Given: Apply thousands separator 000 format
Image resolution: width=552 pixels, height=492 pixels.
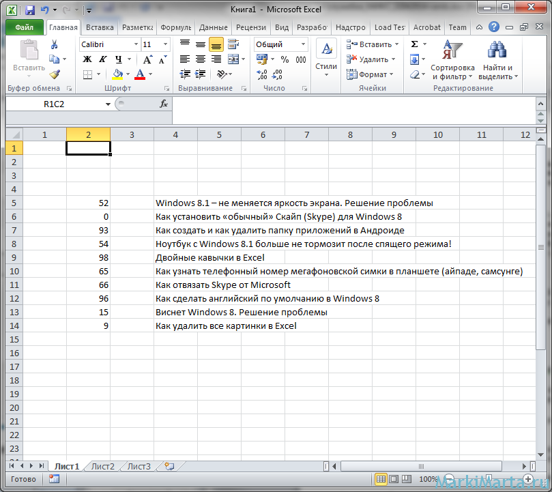Looking at the screenshot, I should [x=301, y=59].
